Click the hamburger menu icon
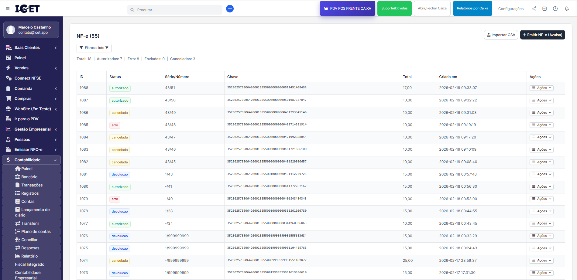This screenshot has height=280, width=577. (x=8, y=9)
